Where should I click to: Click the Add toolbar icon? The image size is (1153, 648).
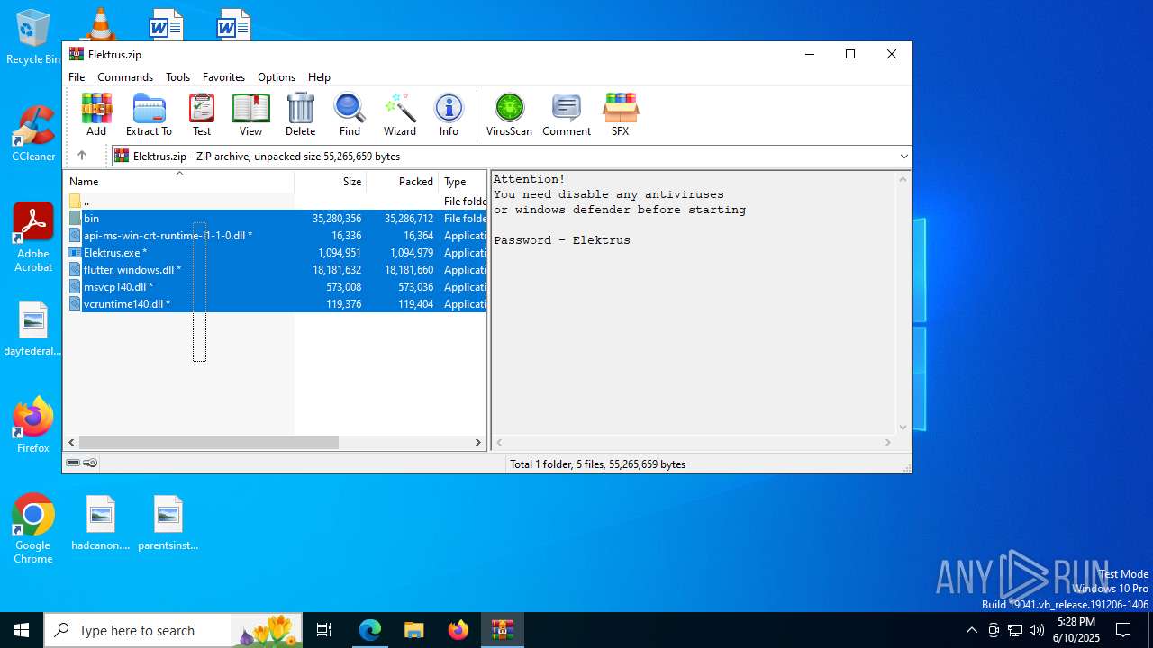point(96,114)
